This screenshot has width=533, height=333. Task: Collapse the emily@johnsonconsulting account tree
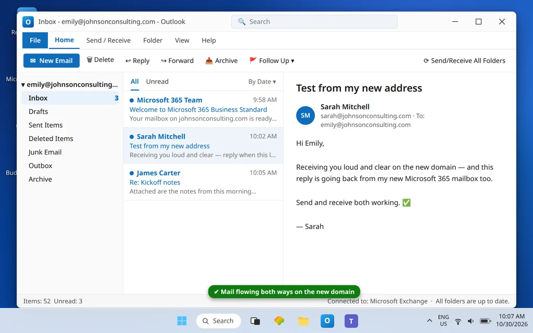click(23, 85)
